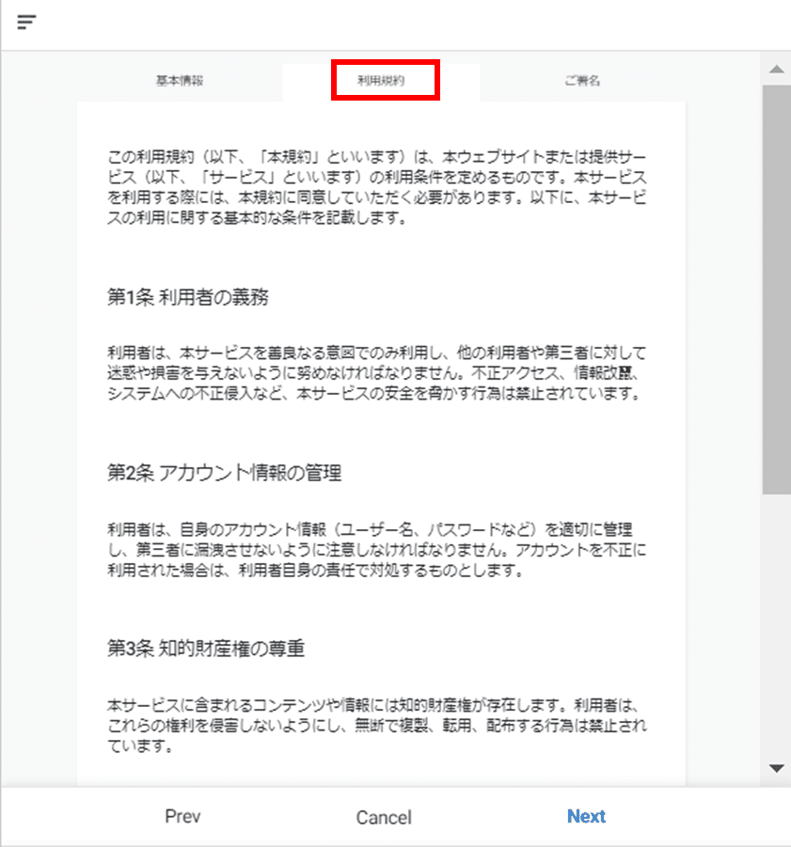Screen dimensions: 791x847
Task: Click the scrollbar up arrow
Action: tap(776, 70)
